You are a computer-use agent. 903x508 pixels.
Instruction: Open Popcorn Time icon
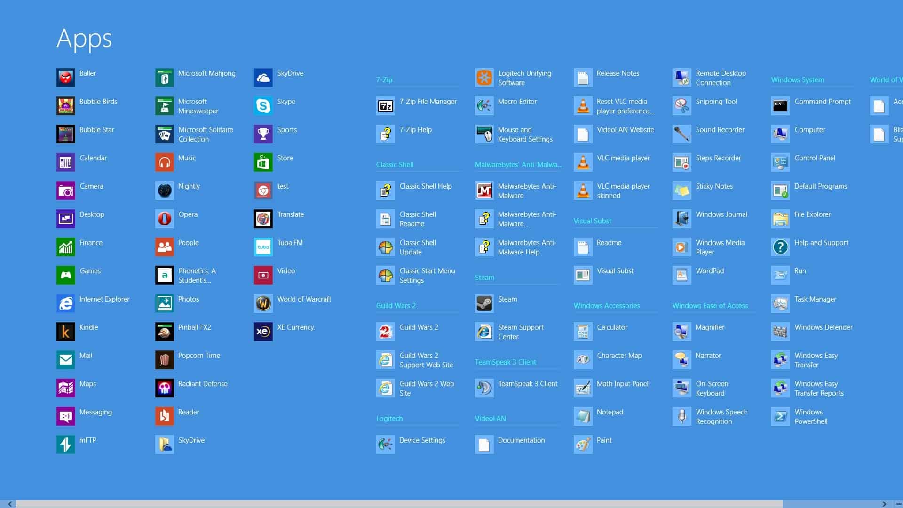pos(165,360)
